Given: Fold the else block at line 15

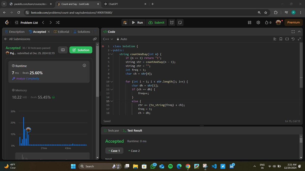Looking at the screenshot, I should [111, 101].
